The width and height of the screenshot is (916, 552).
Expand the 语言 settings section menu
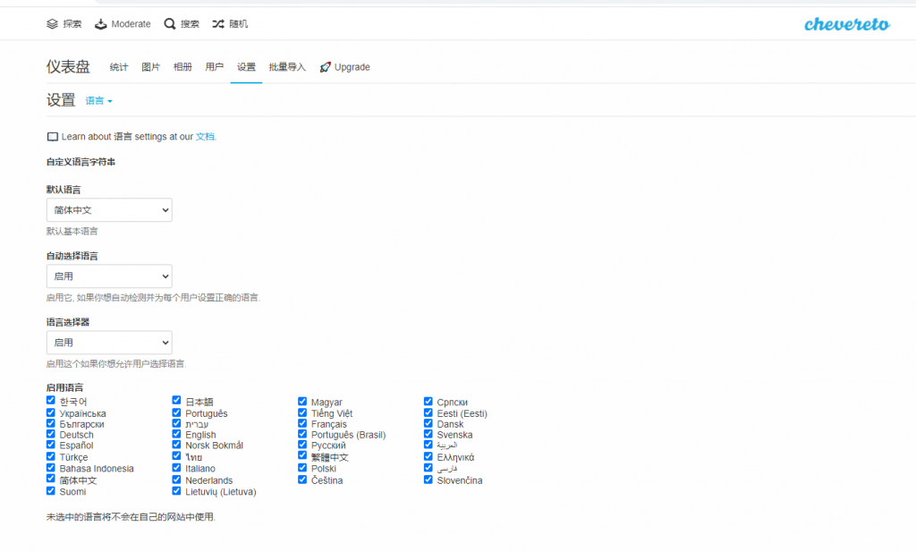98,101
